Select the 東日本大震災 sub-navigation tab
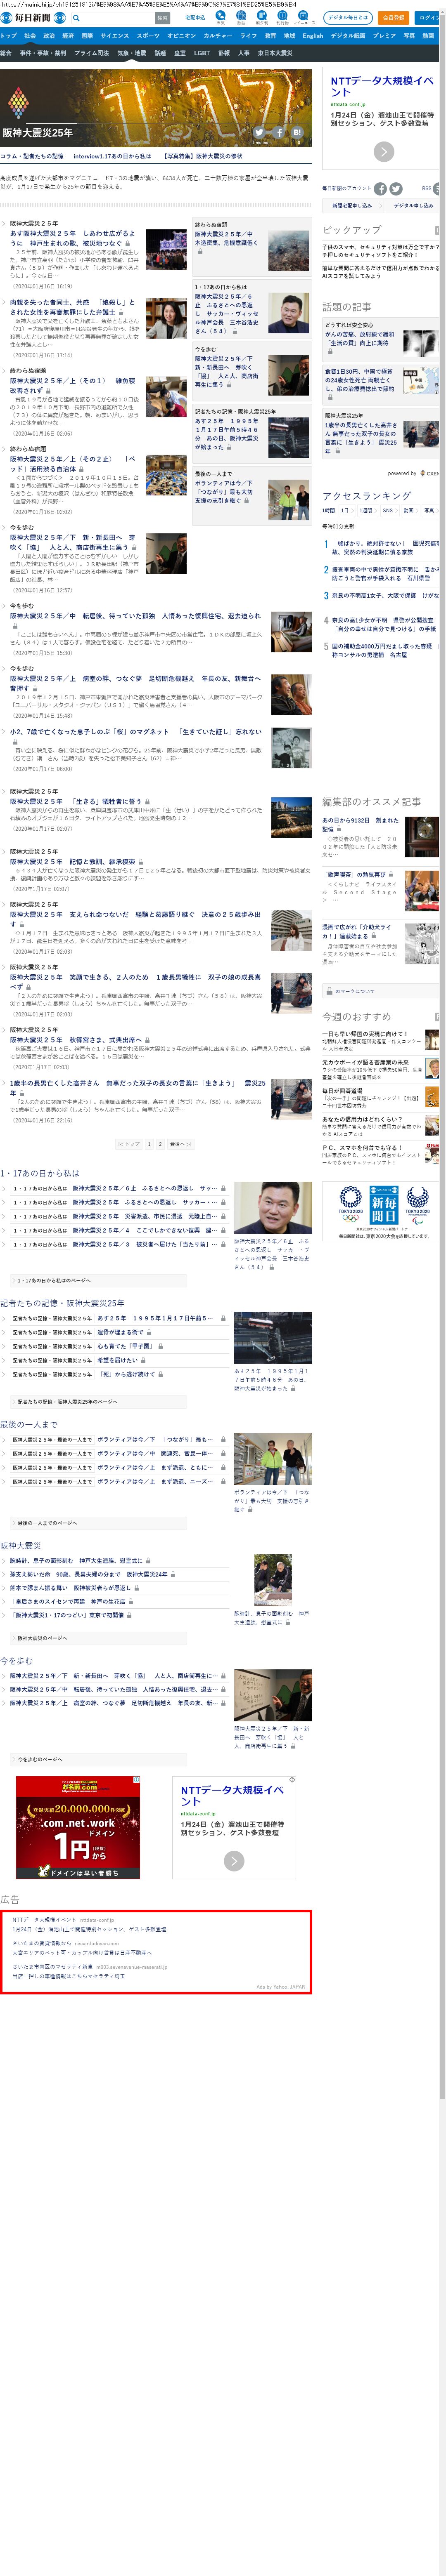This screenshot has width=446, height=2576. coord(275,53)
